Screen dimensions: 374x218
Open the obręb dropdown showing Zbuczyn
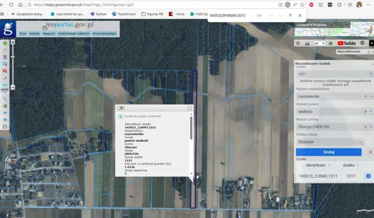click(x=362, y=141)
